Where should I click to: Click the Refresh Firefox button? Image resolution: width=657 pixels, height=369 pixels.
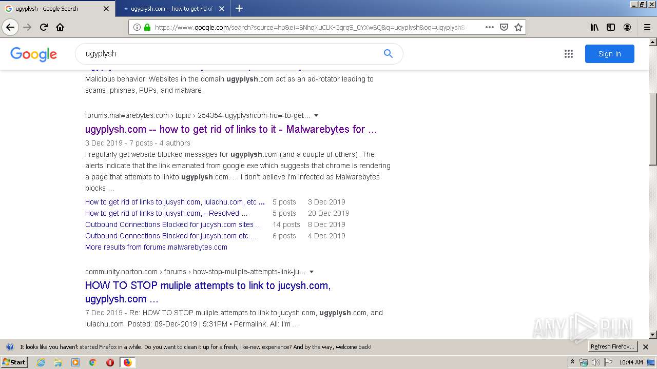(x=612, y=346)
